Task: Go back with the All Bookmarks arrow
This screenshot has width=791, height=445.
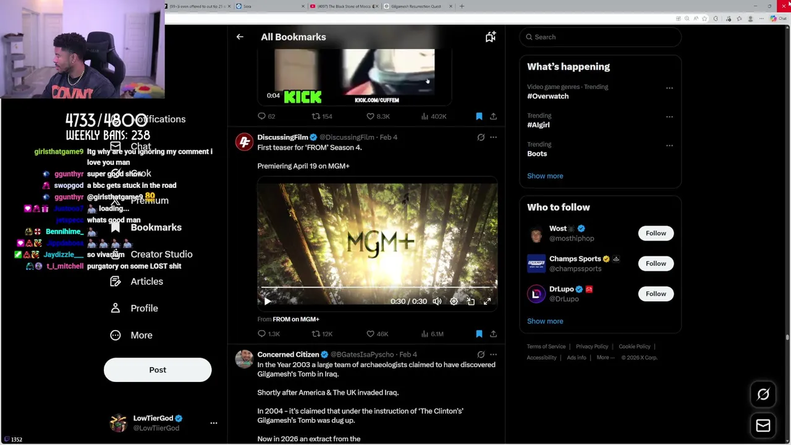Action: pos(240,37)
